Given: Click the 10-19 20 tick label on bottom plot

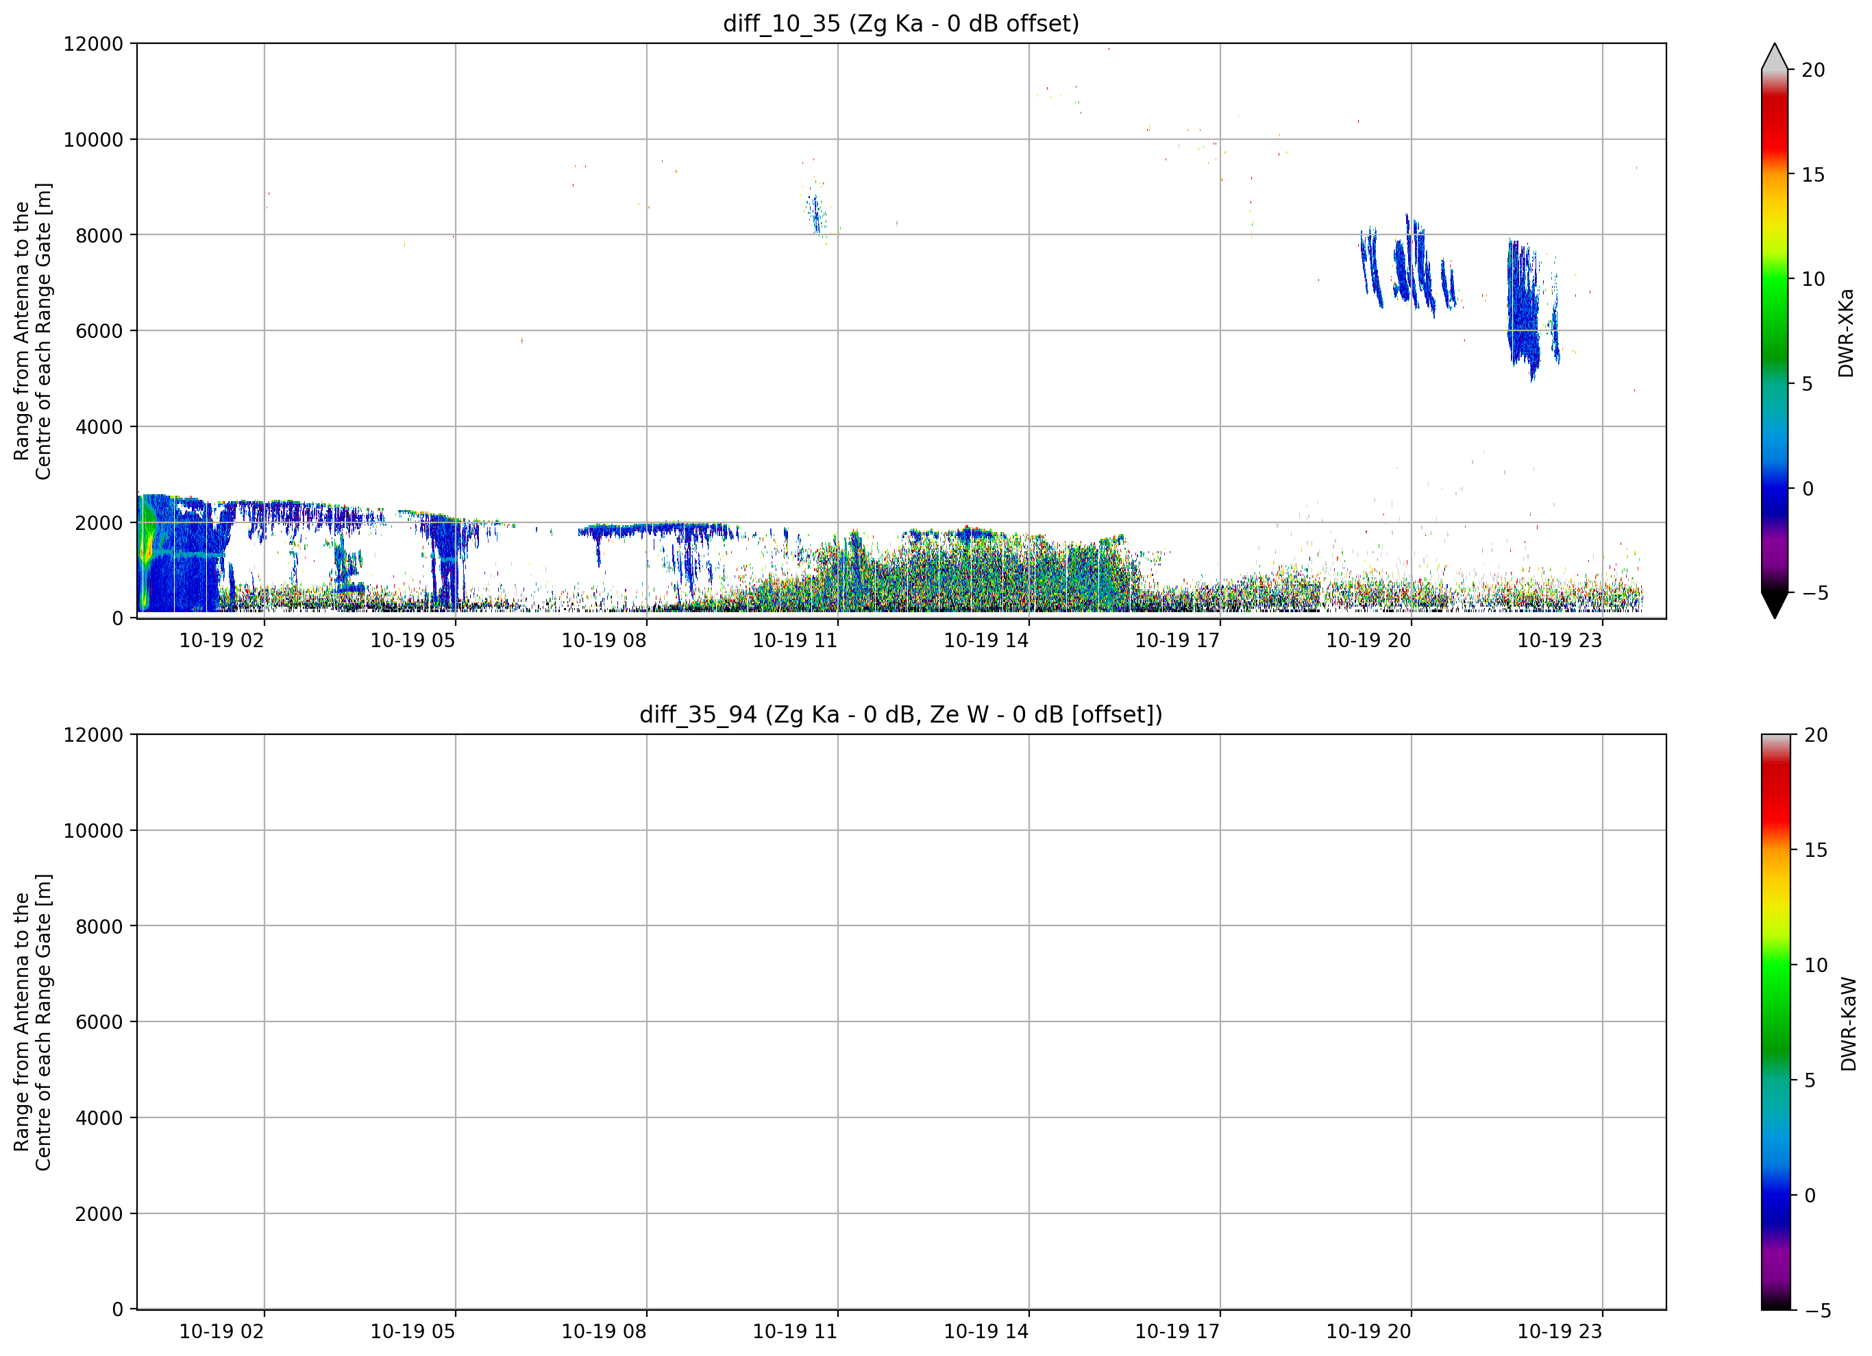Looking at the screenshot, I should [x=1368, y=1331].
